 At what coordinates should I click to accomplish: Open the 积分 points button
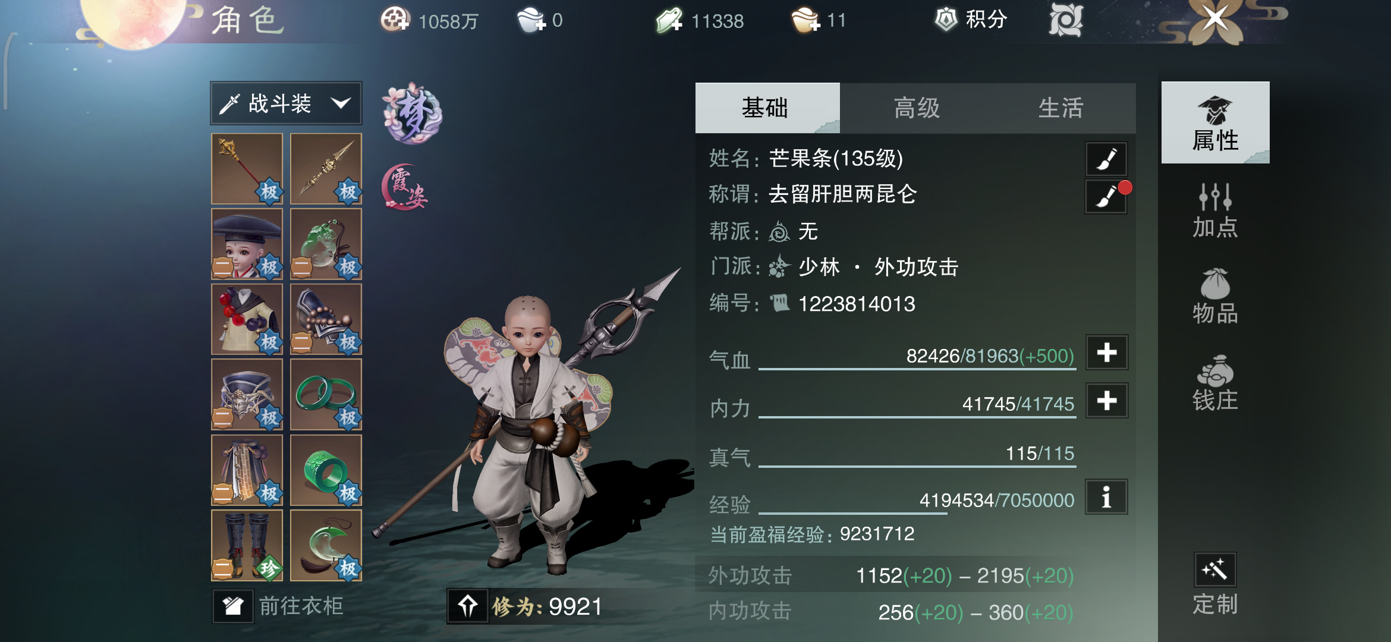click(x=970, y=20)
